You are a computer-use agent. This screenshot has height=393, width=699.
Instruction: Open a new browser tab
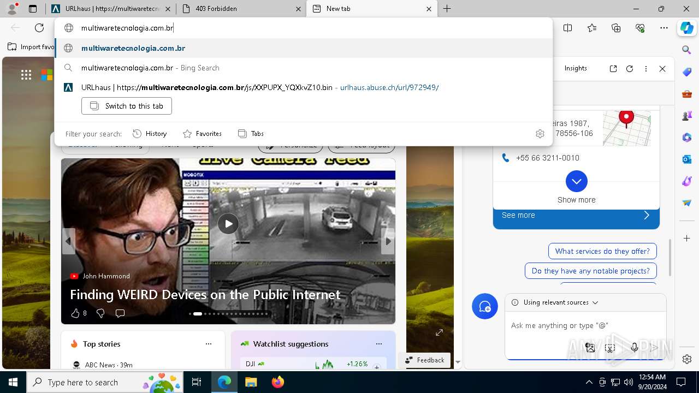point(447,9)
